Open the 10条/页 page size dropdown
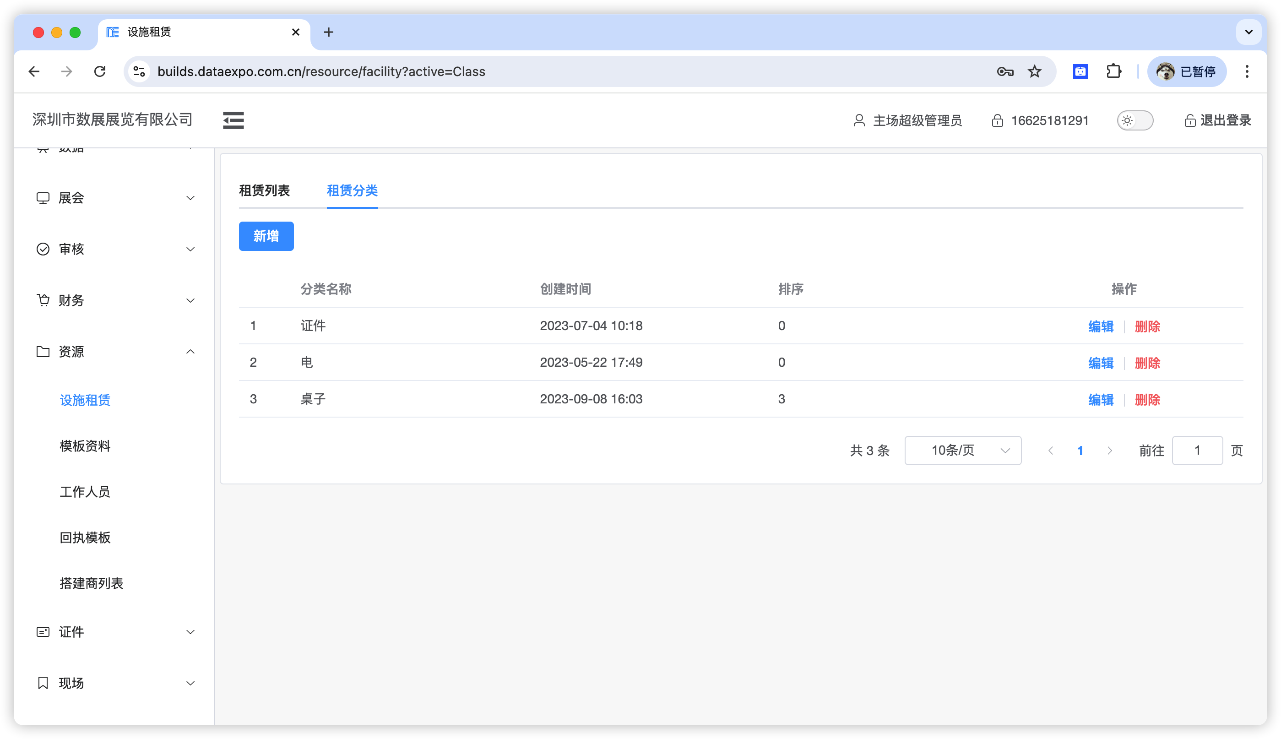1281x739 pixels. tap(963, 450)
